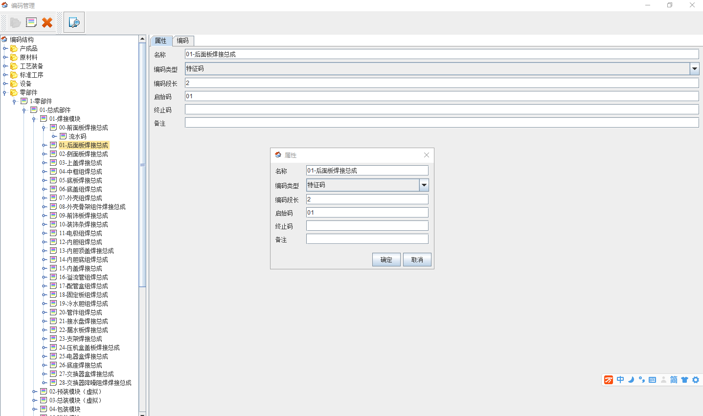Toggle the punctuation mode on the input method bar
Screen dimensions: 703x416
[x=642, y=380]
